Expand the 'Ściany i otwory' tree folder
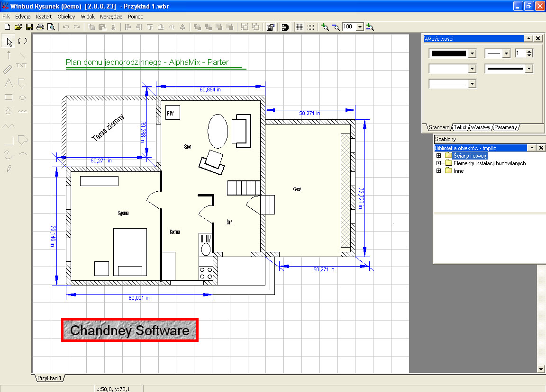The height and width of the screenshot is (392, 546). coord(438,156)
